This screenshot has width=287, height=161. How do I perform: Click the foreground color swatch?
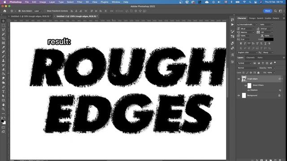(x=2, y=121)
